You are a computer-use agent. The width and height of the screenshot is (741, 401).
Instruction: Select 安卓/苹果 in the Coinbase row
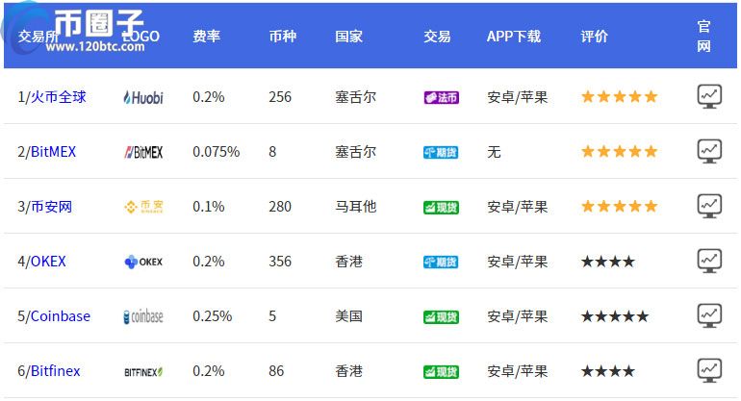(x=517, y=316)
